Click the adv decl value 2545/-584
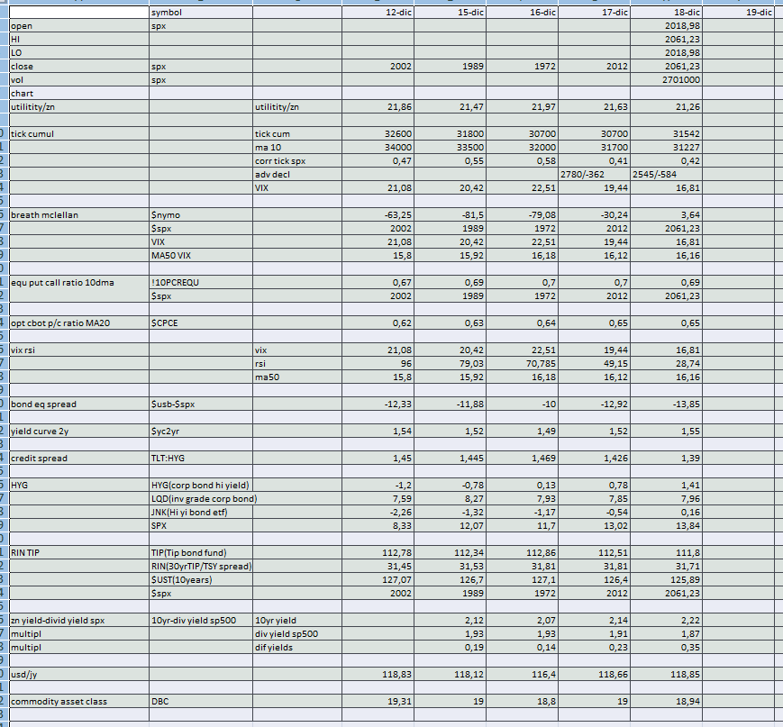Image resolution: width=783 pixels, height=727 pixels. click(666, 174)
